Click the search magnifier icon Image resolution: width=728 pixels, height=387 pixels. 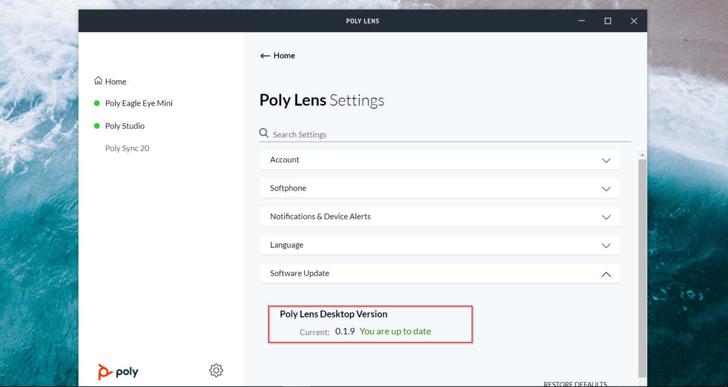[264, 133]
